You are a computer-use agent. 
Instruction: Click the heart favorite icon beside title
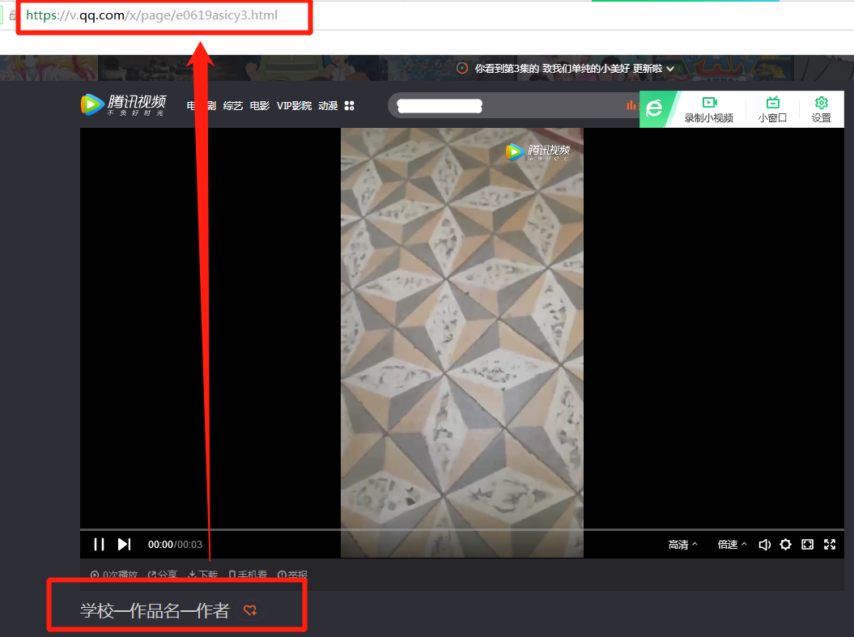coord(251,610)
